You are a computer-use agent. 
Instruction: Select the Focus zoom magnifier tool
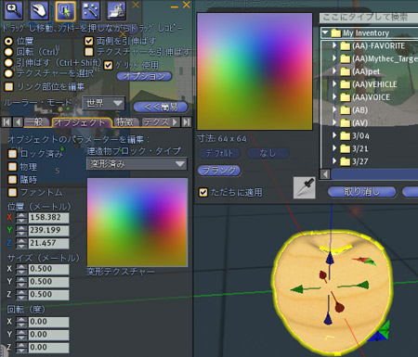coord(14,10)
